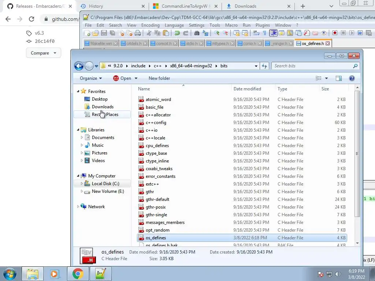The image size is (375, 281).
Task: Toggle the Indent Guide icon in Notepad++
Action: point(273,33)
